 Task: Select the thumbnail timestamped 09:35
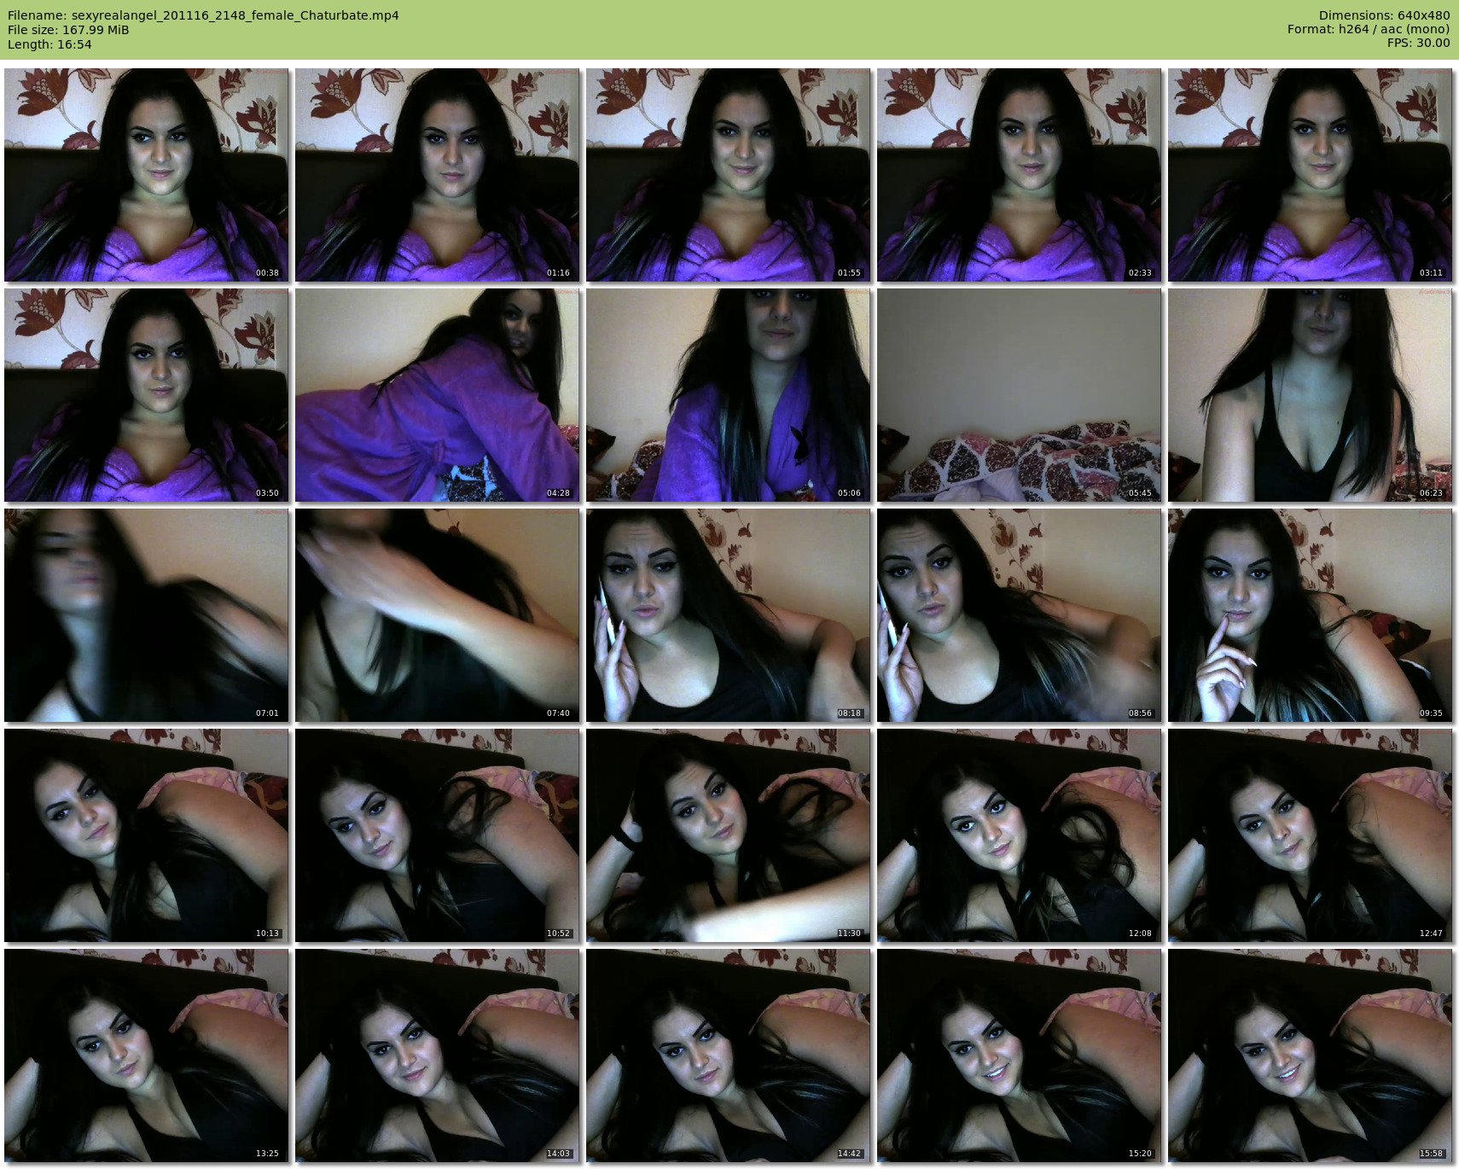[x=1310, y=615]
